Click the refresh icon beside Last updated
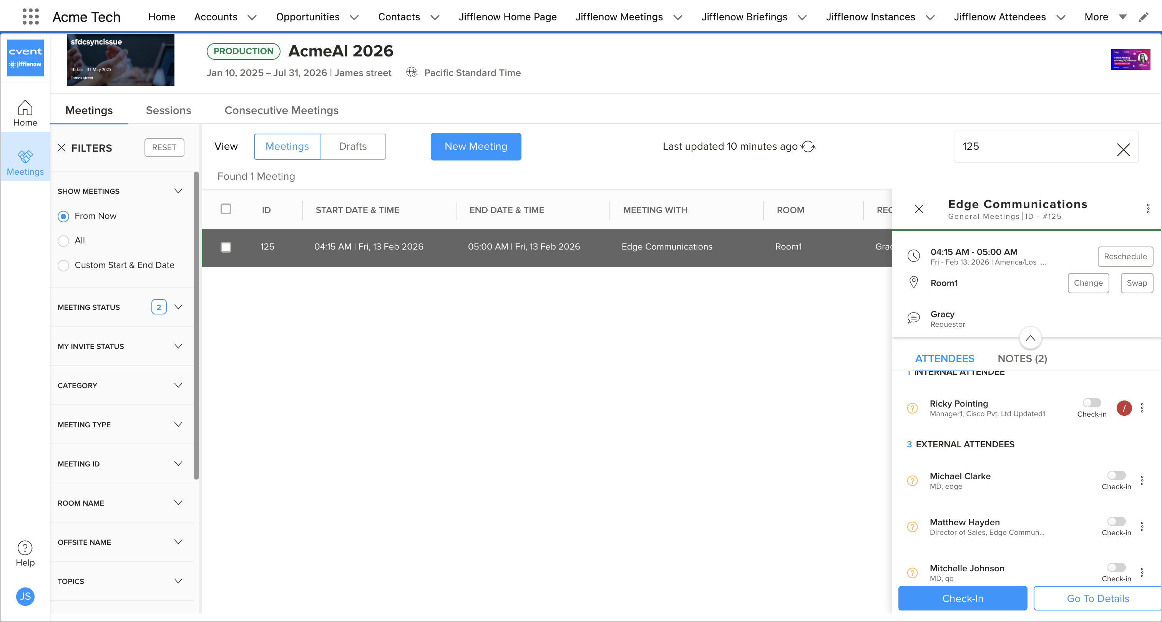1162x622 pixels. pyautogui.click(x=808, y=147)
